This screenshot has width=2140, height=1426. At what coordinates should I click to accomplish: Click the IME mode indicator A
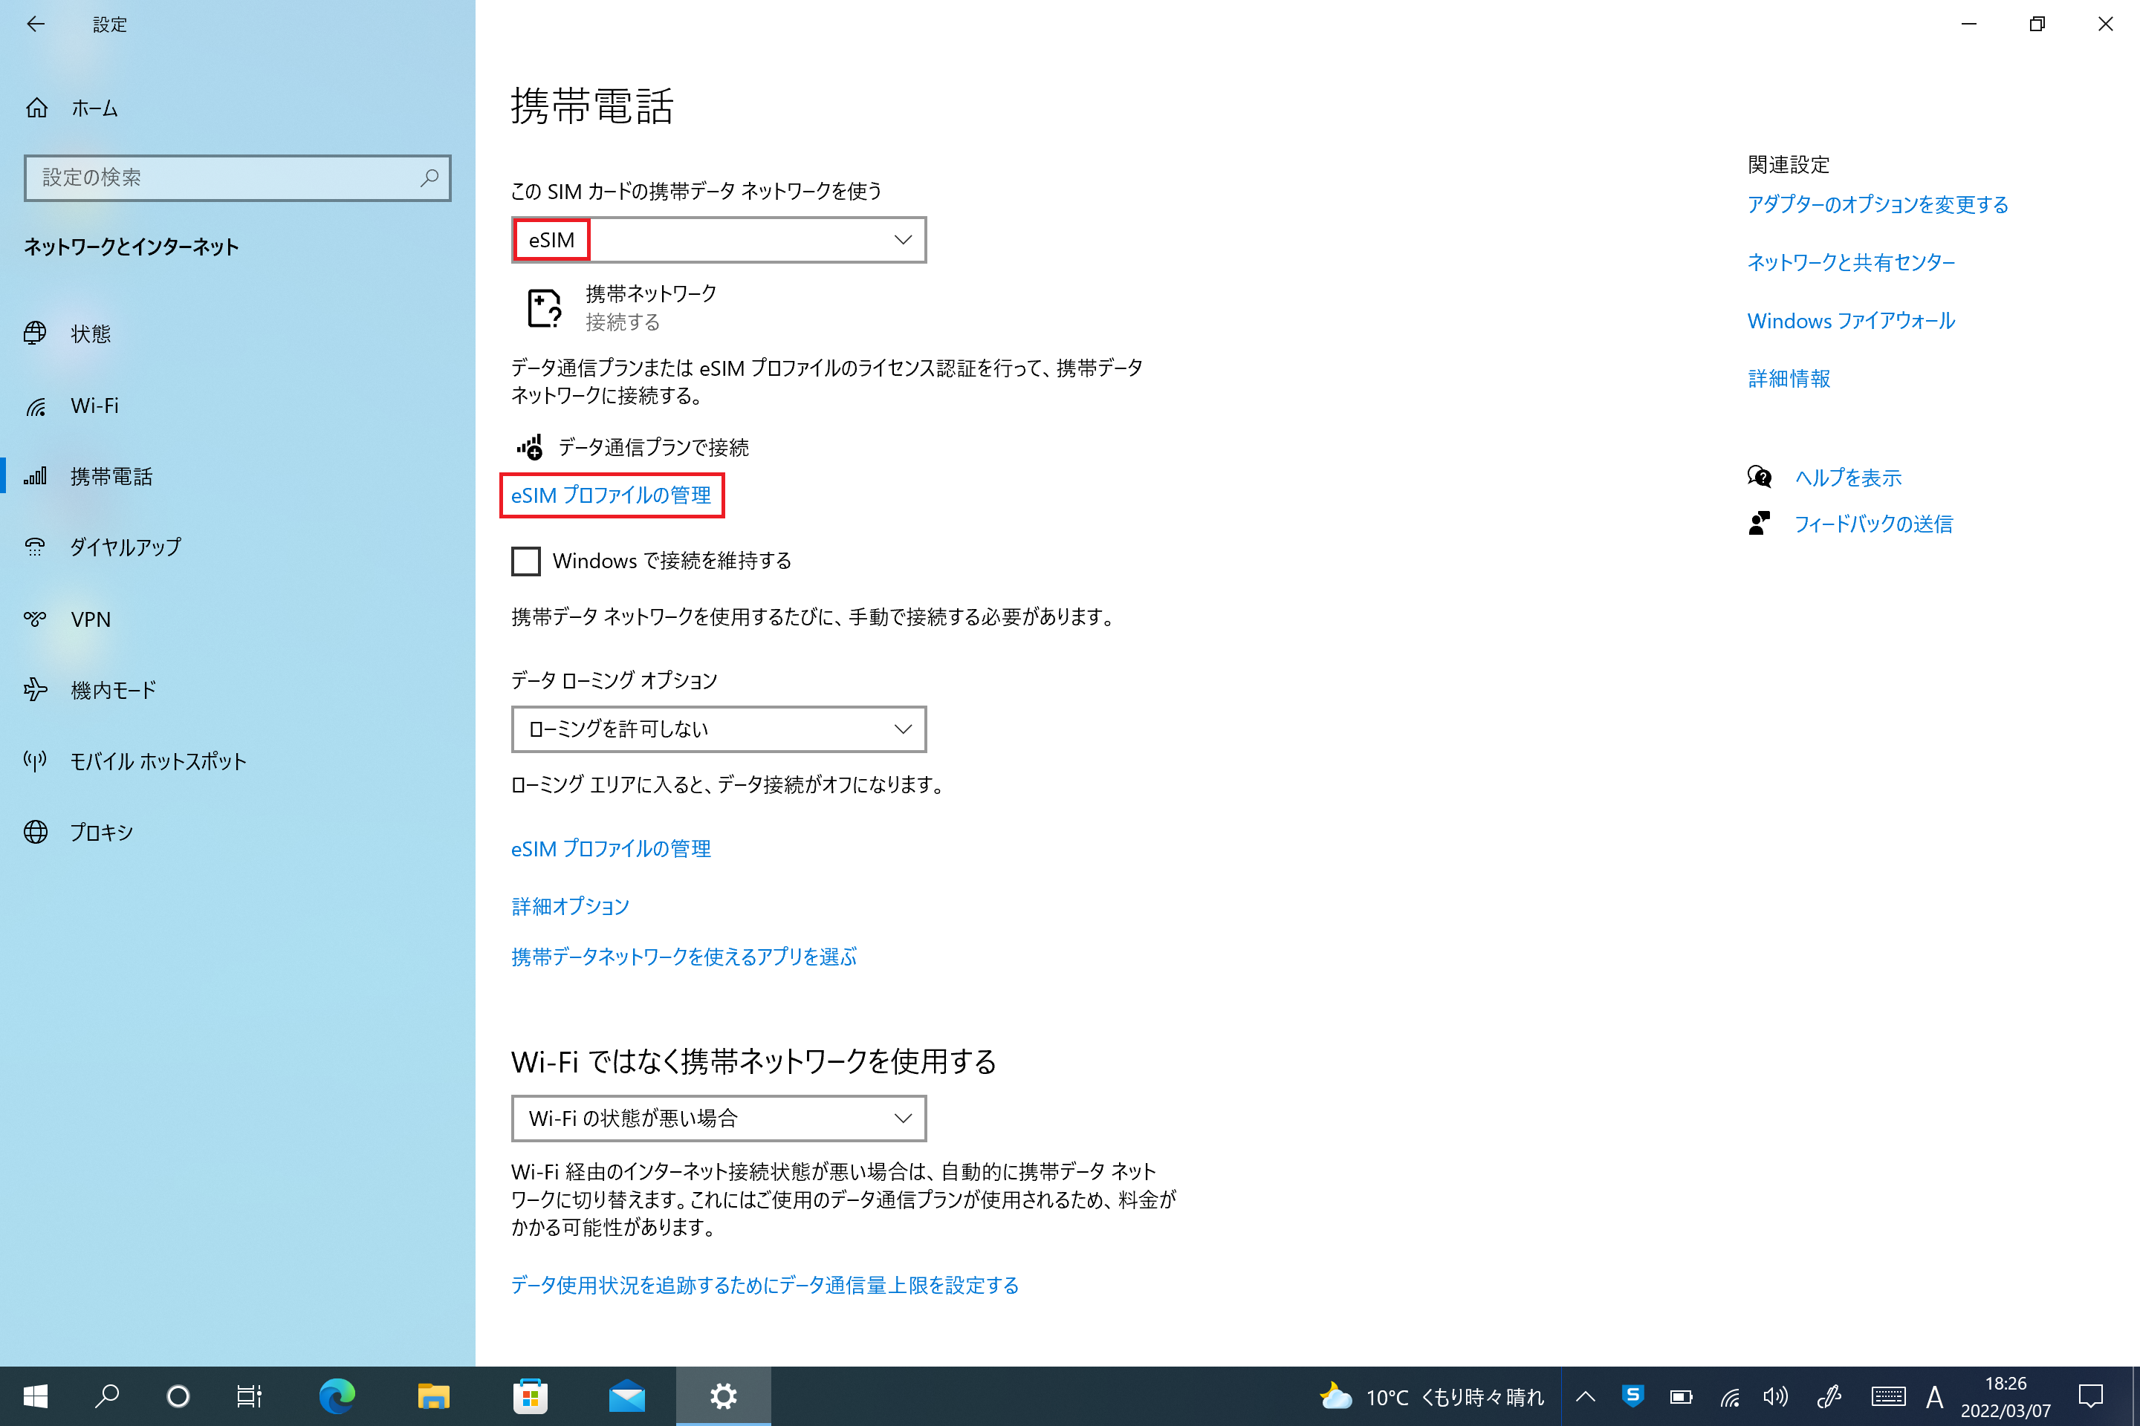(x=1934, y=1396)
